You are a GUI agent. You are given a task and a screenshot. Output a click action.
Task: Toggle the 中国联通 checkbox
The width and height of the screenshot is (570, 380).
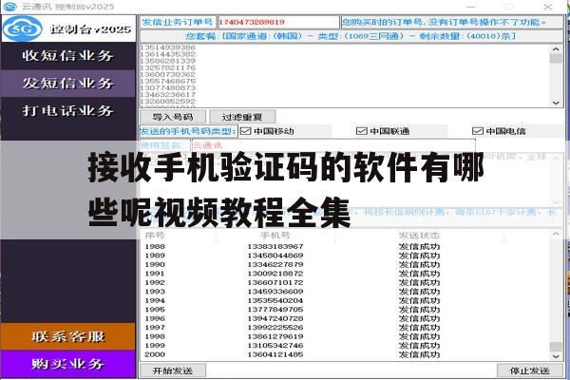[x=361, y=131]
